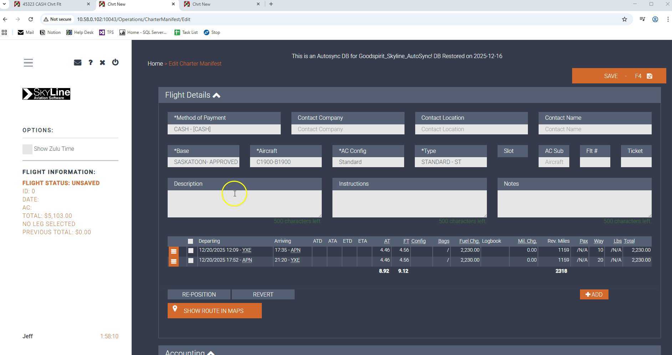Open the Aircraft C1900-B1900 dropdown
This screenshot has height=355, width=672.
pyautogui.click(x=285, y=162)
